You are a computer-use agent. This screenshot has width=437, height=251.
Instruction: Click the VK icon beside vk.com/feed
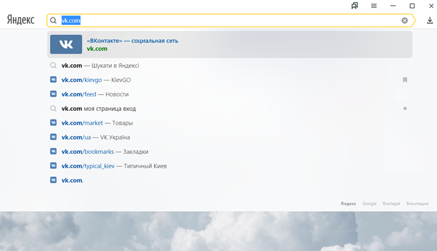pyautogui.click(x=53, y=94)
